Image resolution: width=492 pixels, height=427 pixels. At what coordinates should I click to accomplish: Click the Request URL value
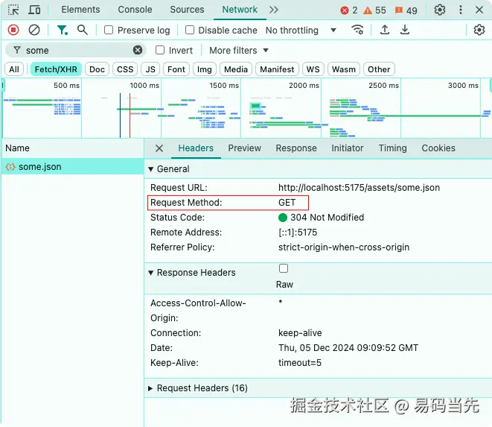[x=359, y=188]
